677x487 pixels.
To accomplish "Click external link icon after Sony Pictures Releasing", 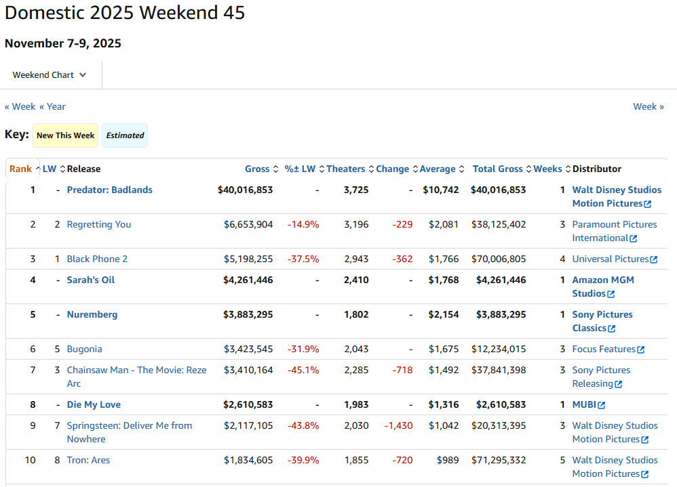I will [x=618, y=384].
